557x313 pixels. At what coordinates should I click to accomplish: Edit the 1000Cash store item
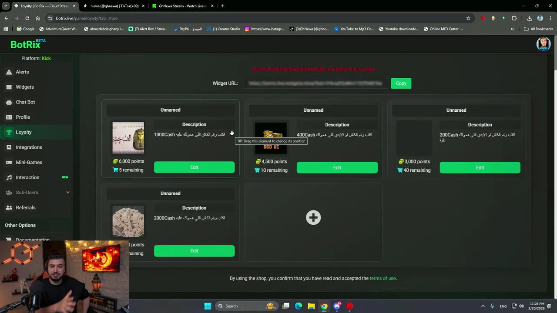(x=194, y=167)
